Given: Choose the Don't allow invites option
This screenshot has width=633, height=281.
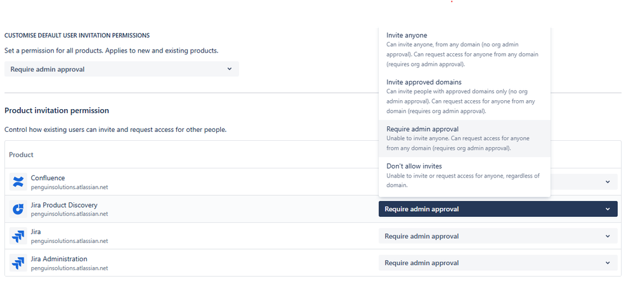Looking at the screenshot, I should point(464,176).
